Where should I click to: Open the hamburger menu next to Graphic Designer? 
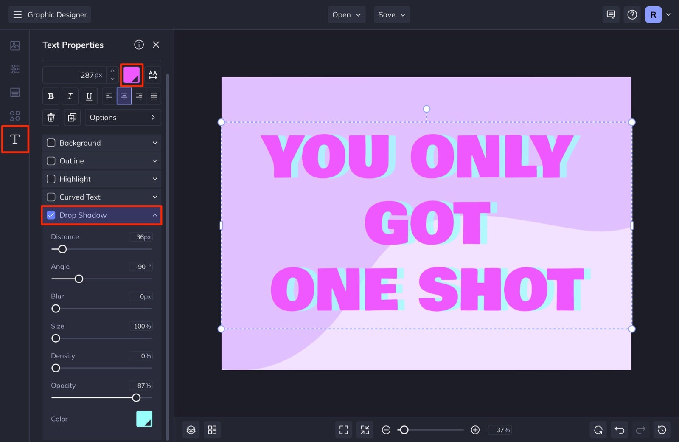[x=17, y=14]
